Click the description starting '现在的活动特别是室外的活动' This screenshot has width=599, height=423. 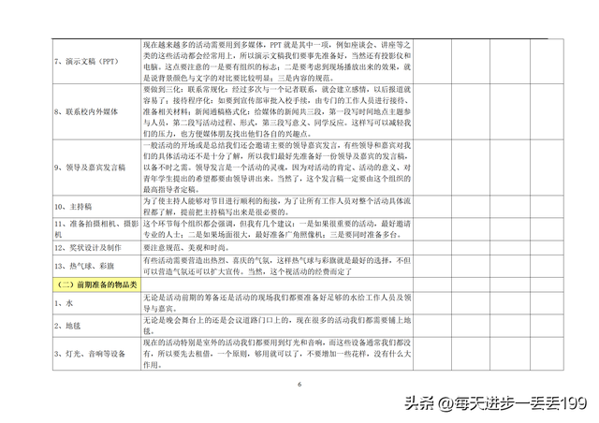(x=277, y=354)
